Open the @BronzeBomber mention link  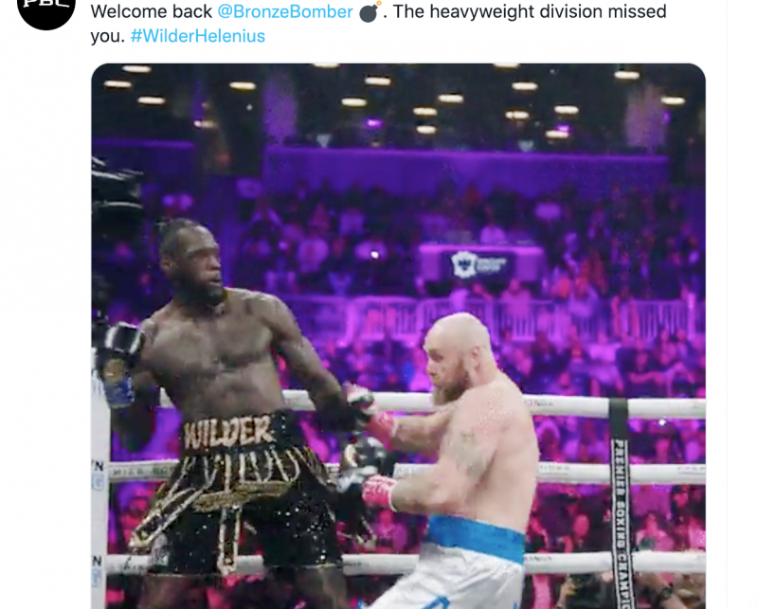285,11
